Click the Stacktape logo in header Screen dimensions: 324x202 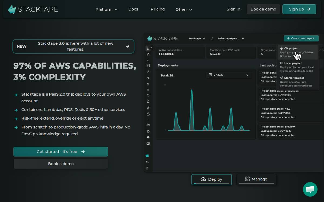point(33,9)
